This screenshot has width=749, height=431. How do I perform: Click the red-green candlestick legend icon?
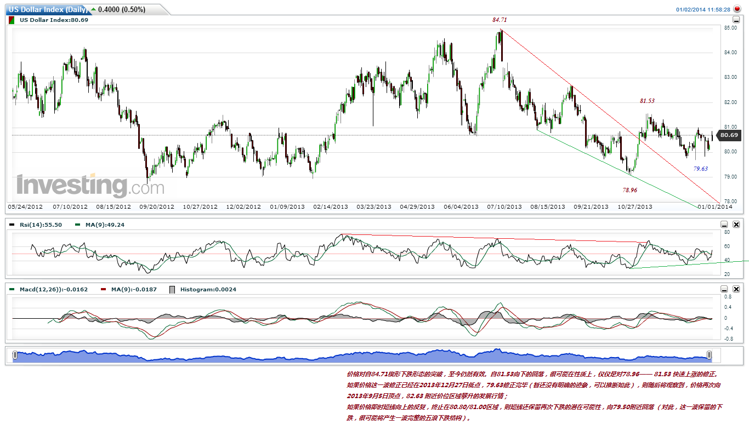[12, 20]
